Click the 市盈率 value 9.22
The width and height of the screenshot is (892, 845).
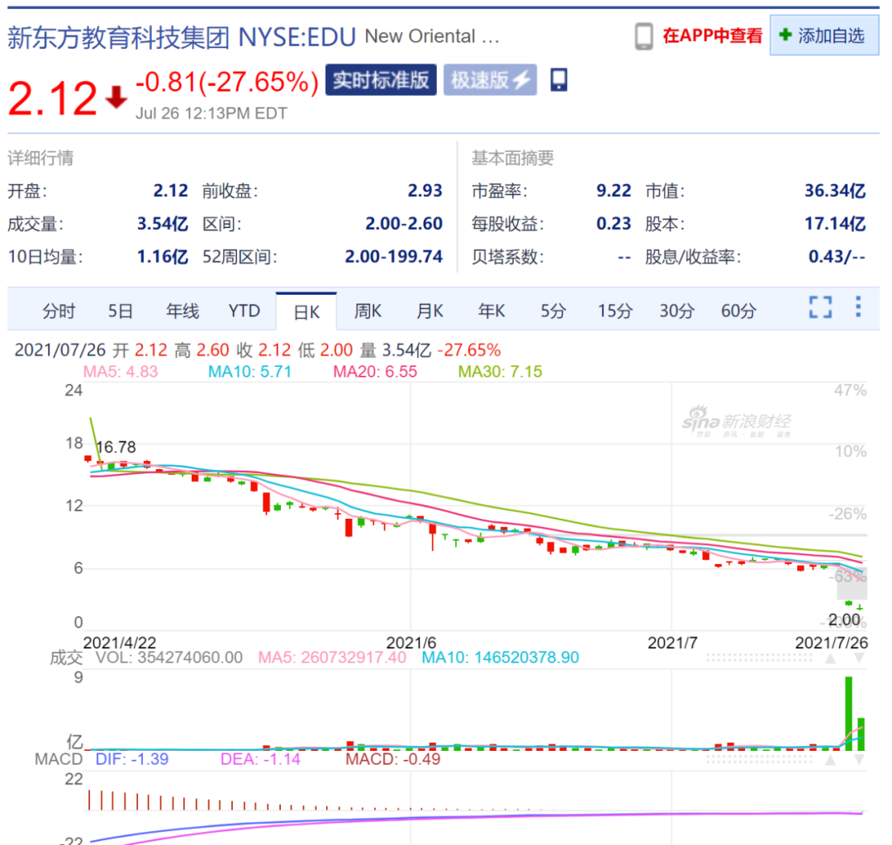pyautogui.click(x=614, y=191)
